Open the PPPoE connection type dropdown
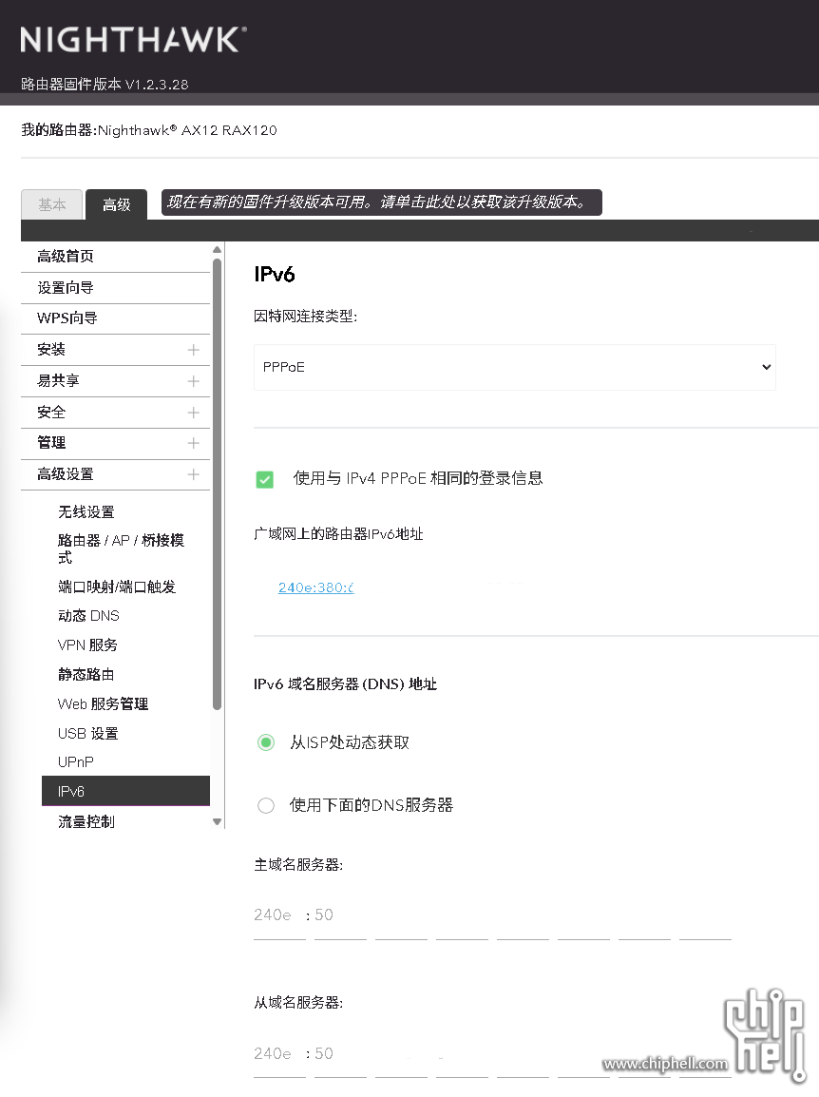Image resolution: width=819 pixels, height=1097 pixels. click(x=515, y=367)
